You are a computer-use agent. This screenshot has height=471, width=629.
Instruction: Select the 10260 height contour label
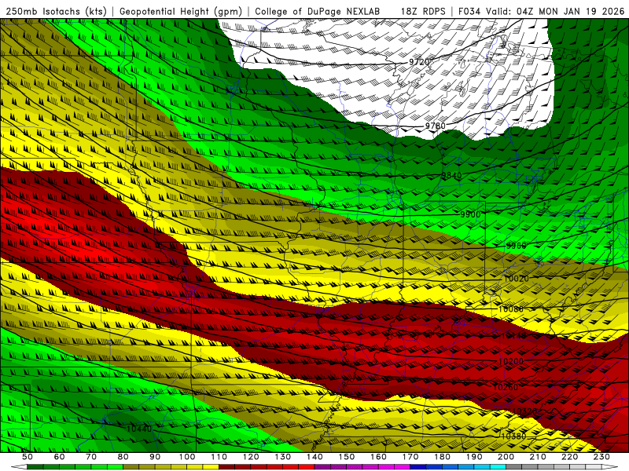point(506,387)
